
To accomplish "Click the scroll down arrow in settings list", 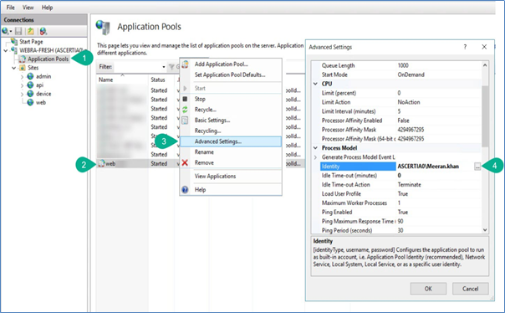I will tap(485, 230).
